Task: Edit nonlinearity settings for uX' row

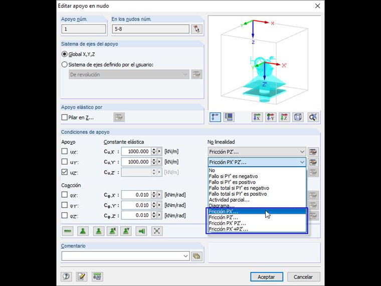Action: 313,152
